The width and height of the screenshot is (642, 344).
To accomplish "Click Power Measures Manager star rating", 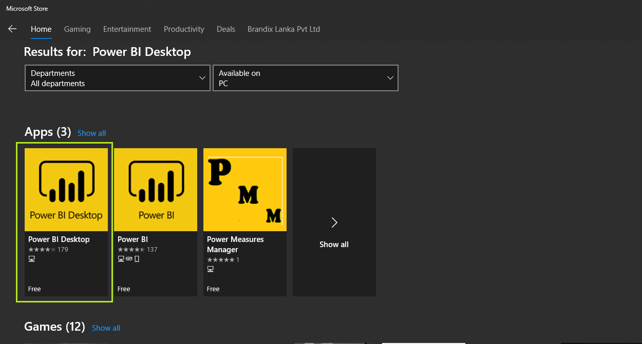I will coord(221,260).
